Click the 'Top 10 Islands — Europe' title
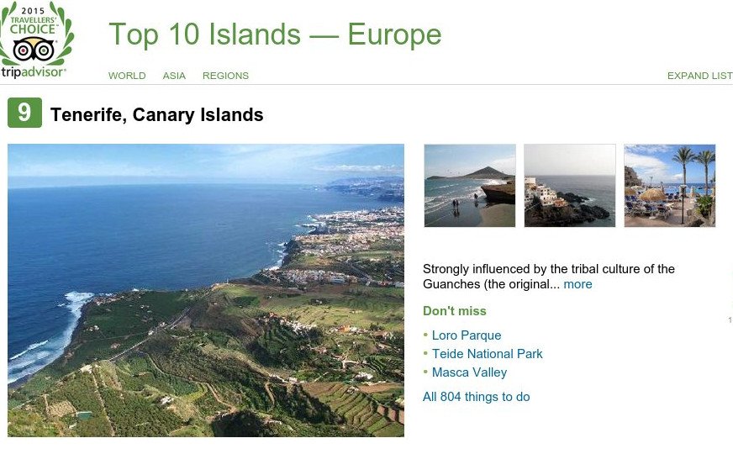The image size is (733, 454). click(x=275, y=34)
